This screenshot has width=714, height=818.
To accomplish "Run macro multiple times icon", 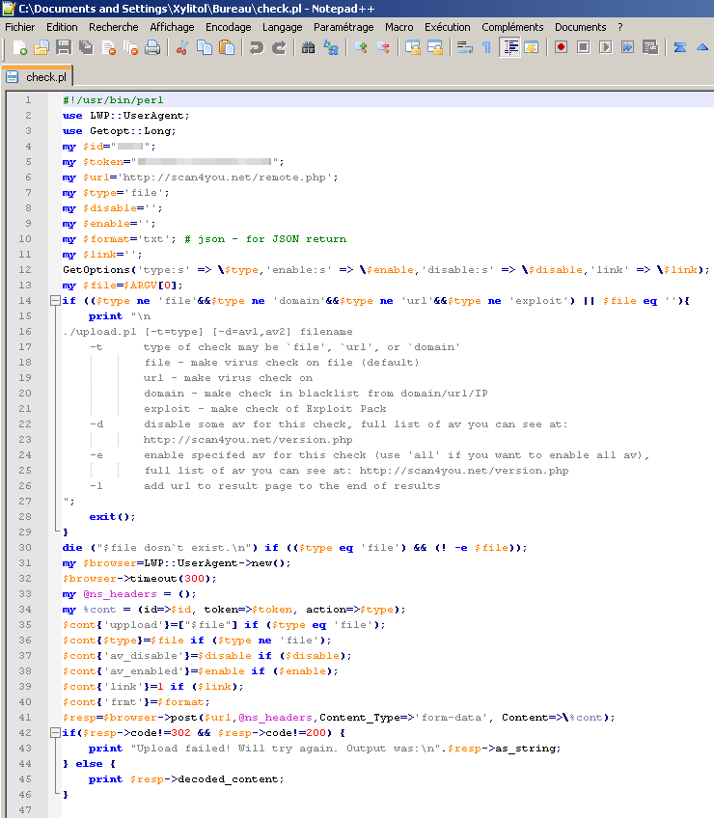I will (x=627, y=48).
